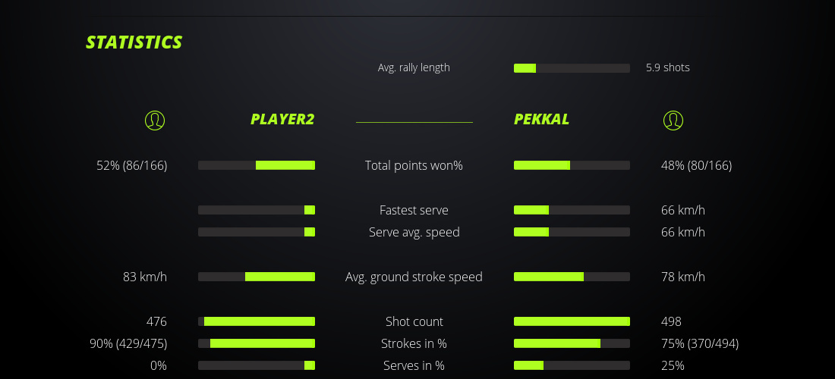The width and height of the screenshot is (835, 379).
Task: Click PEKKAL's Shot count bar
Action: (572, 321)
